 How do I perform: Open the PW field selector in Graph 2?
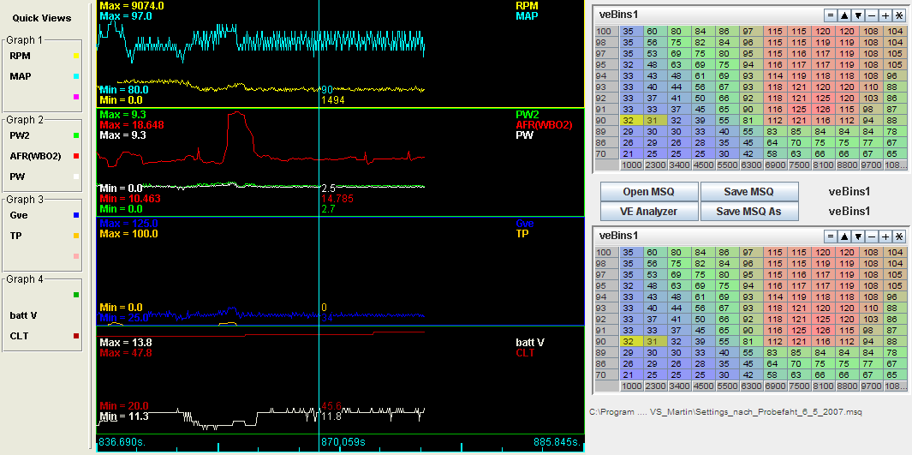tap(17, 177)
